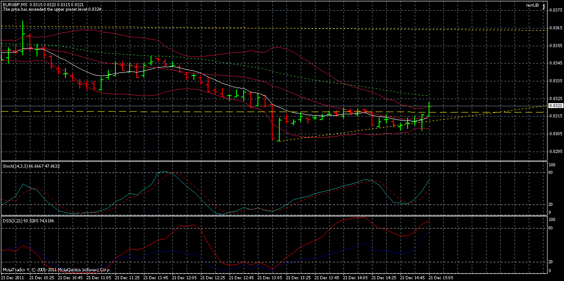The height and width of the screenshot is (281, 564).
Task: Click the 0.8295 price scale value
Action: coord(554,151)
